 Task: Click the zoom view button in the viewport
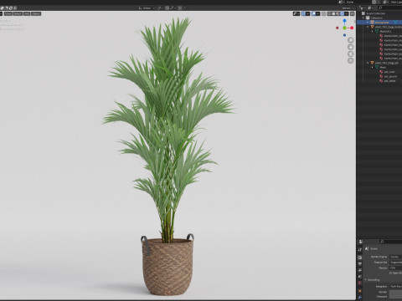(x=351, y=40)
